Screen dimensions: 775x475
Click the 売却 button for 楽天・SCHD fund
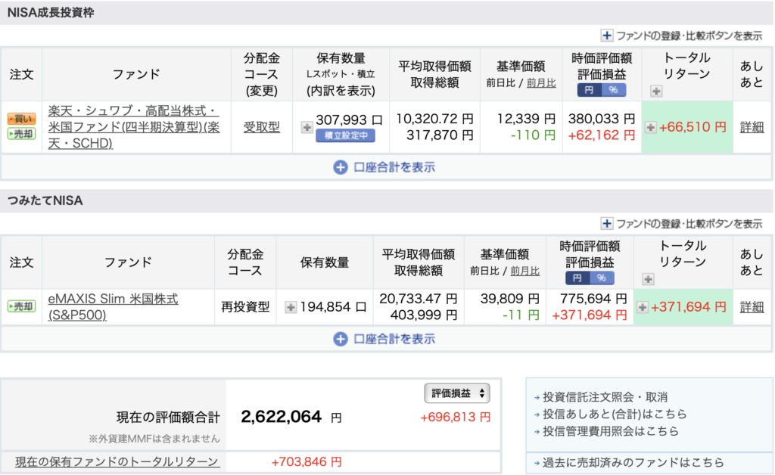coord(21,134)
